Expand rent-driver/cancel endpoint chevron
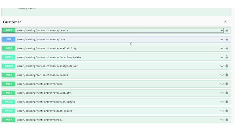 point(222,120)
